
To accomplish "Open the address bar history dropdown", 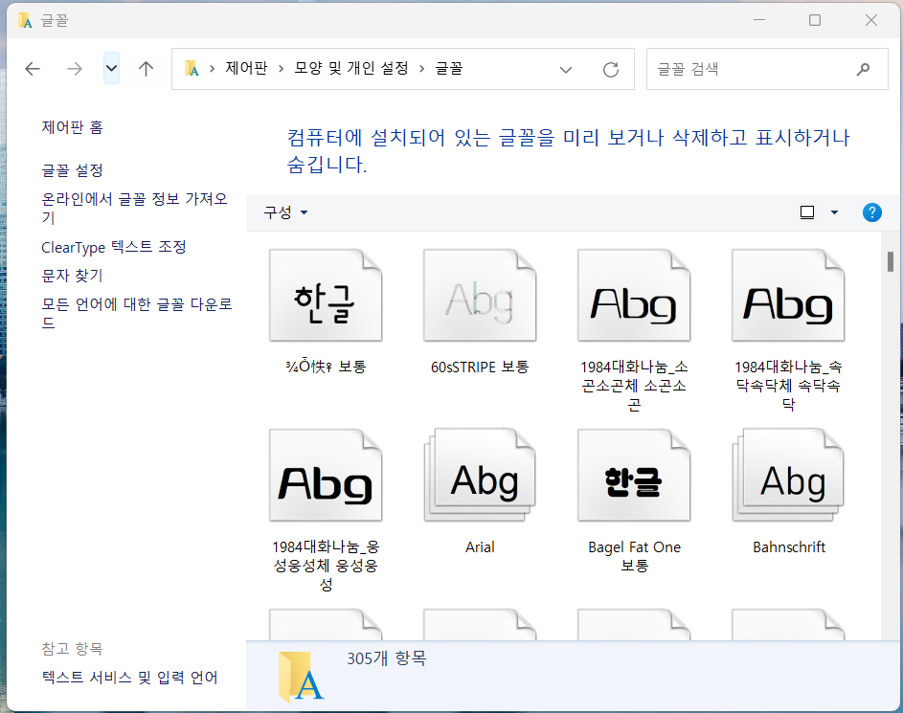I will [566, 70].
